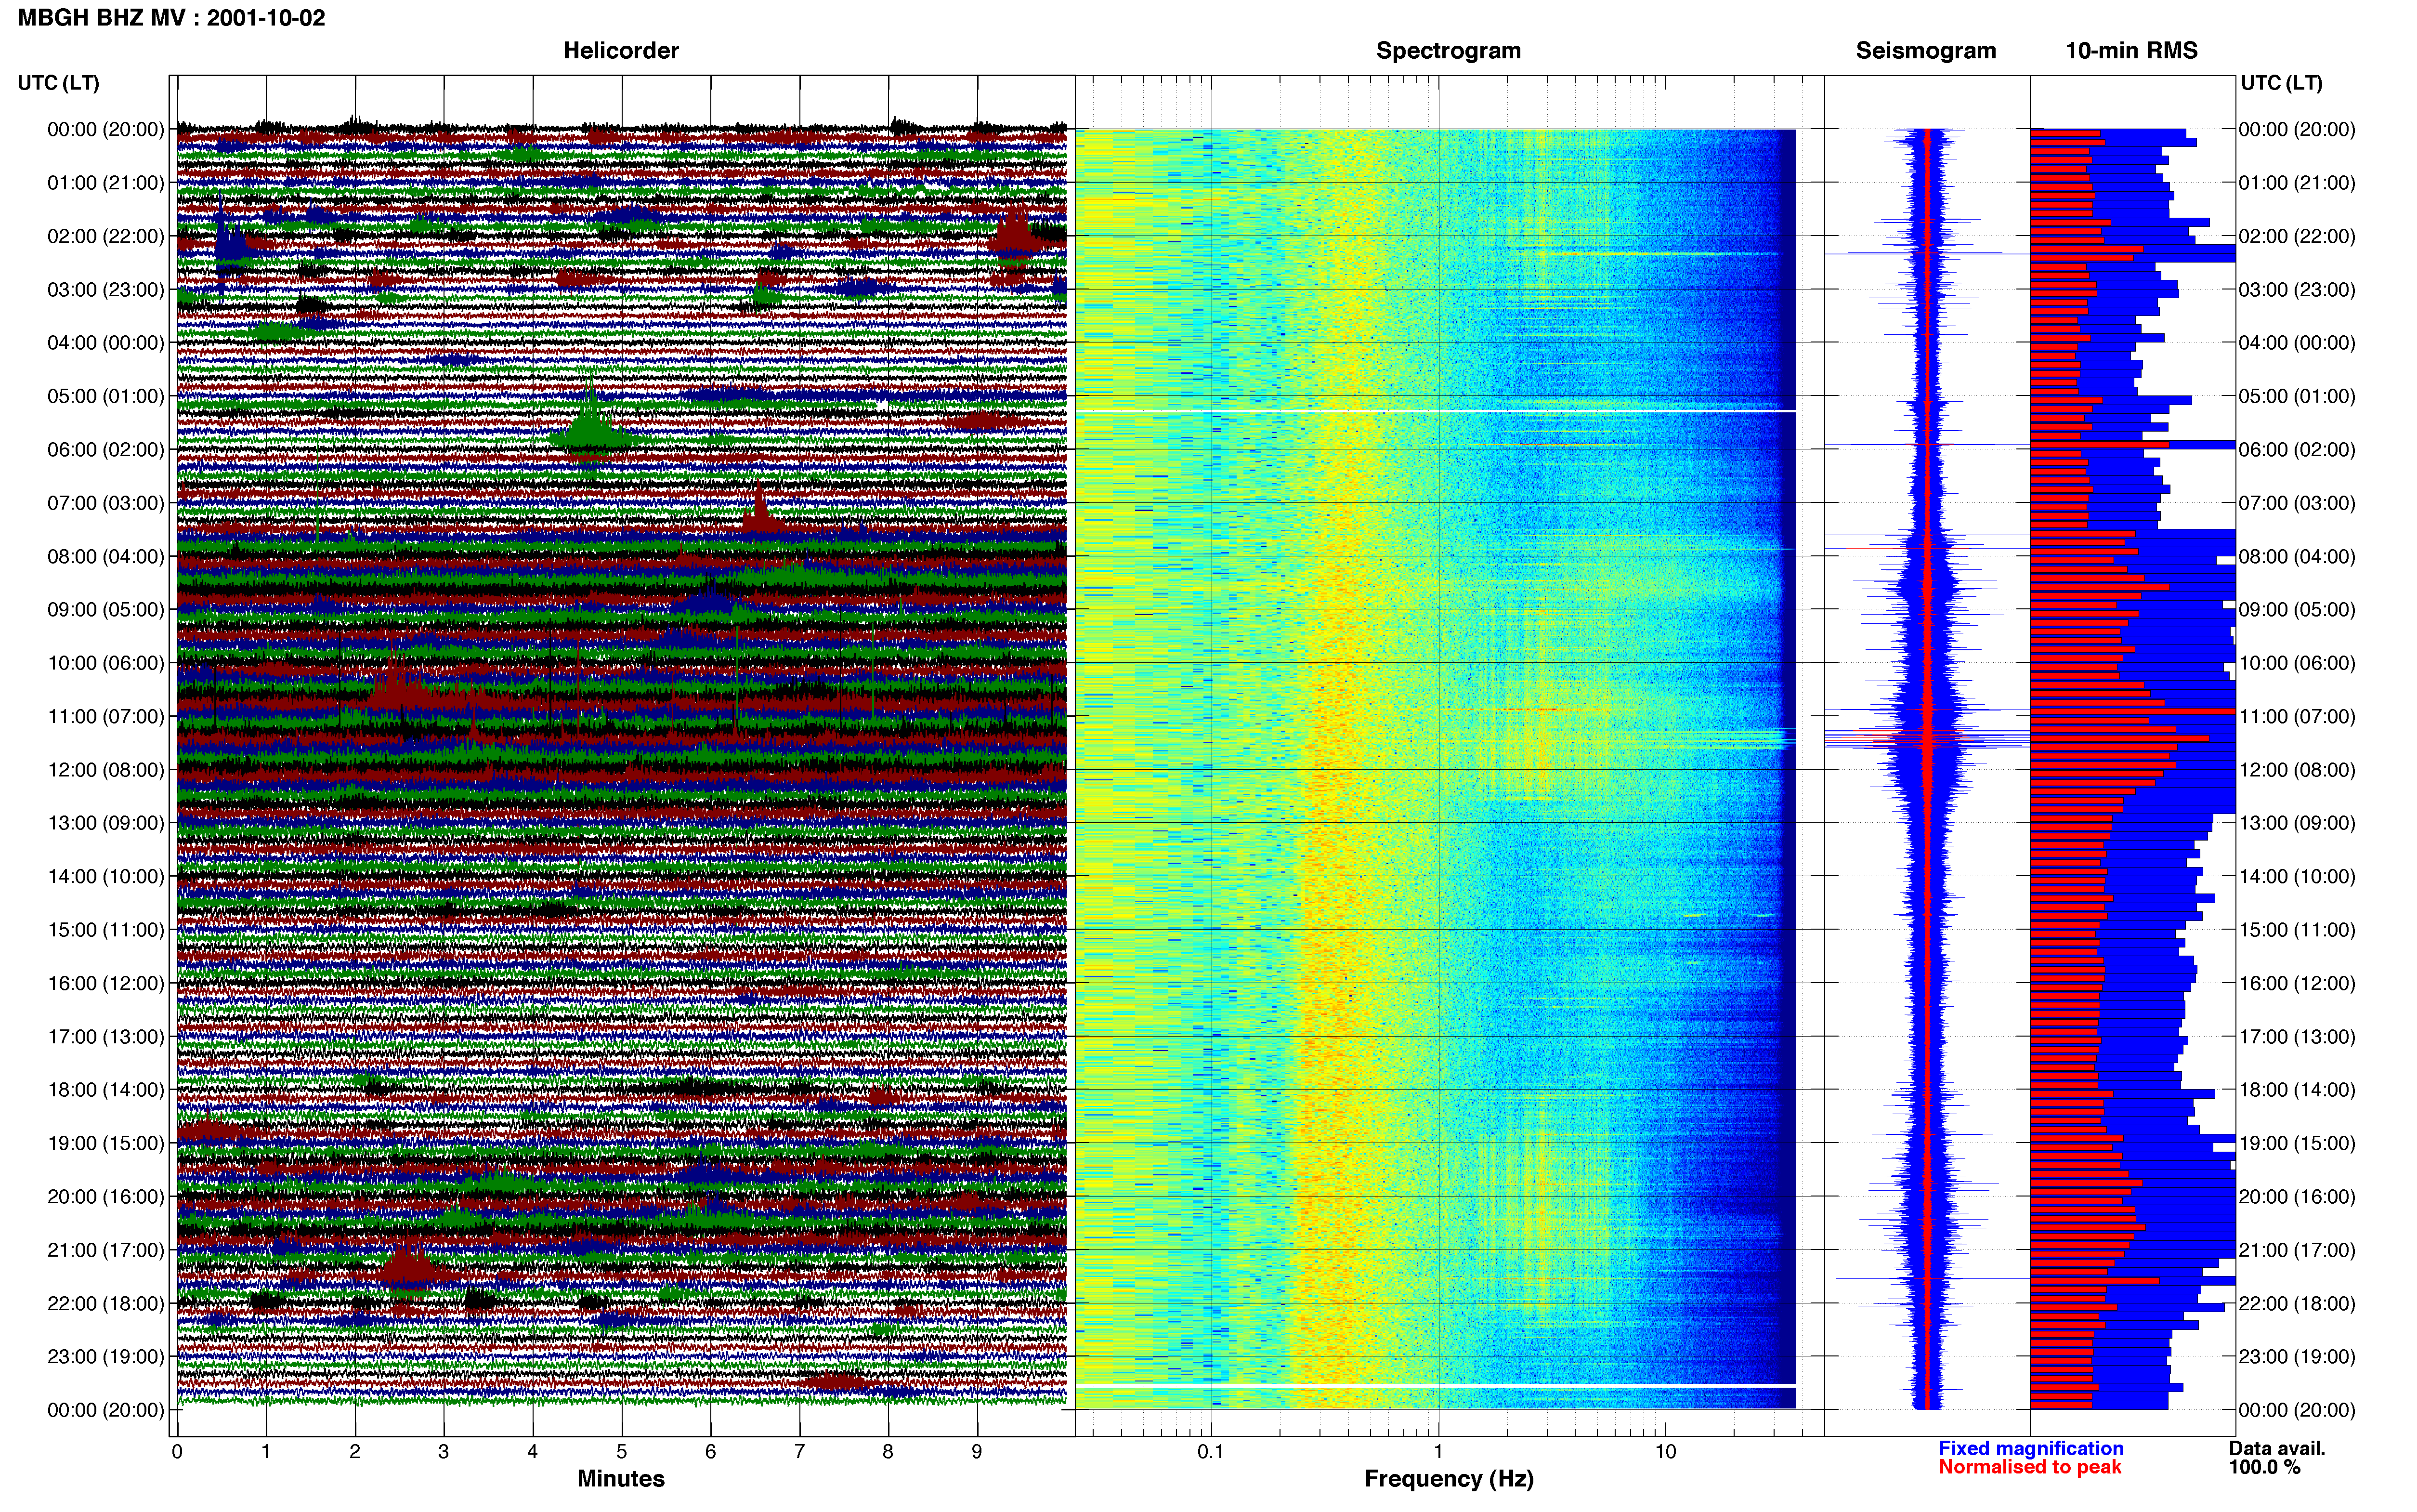
Task: Click the left '08:00 (04:00)' time label
Action: click(x=105, y=556)
